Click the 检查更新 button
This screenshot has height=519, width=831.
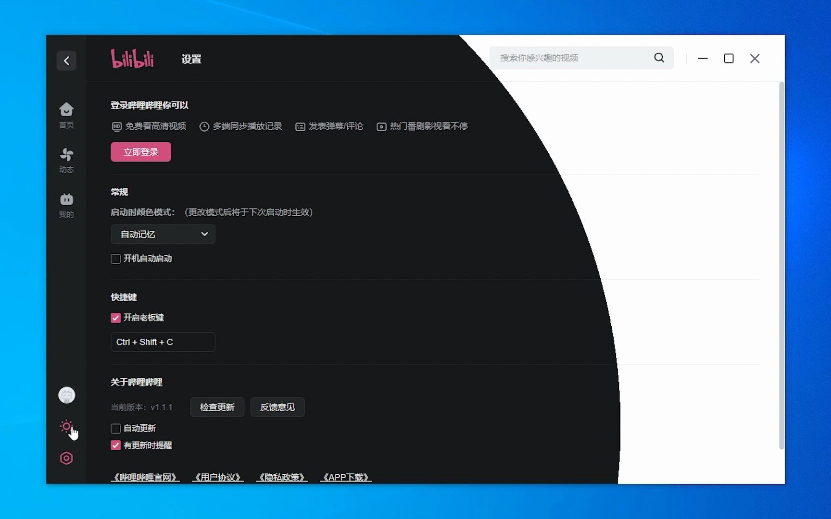217,407
